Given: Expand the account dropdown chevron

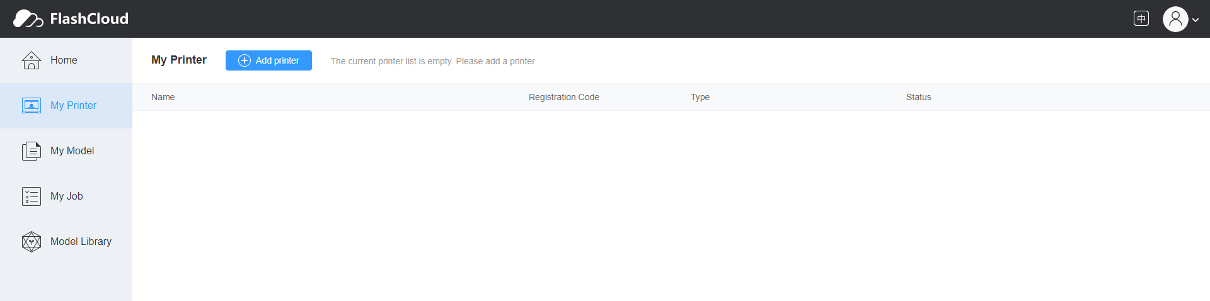Looking at the screenshot, I should pos(1196,20).
